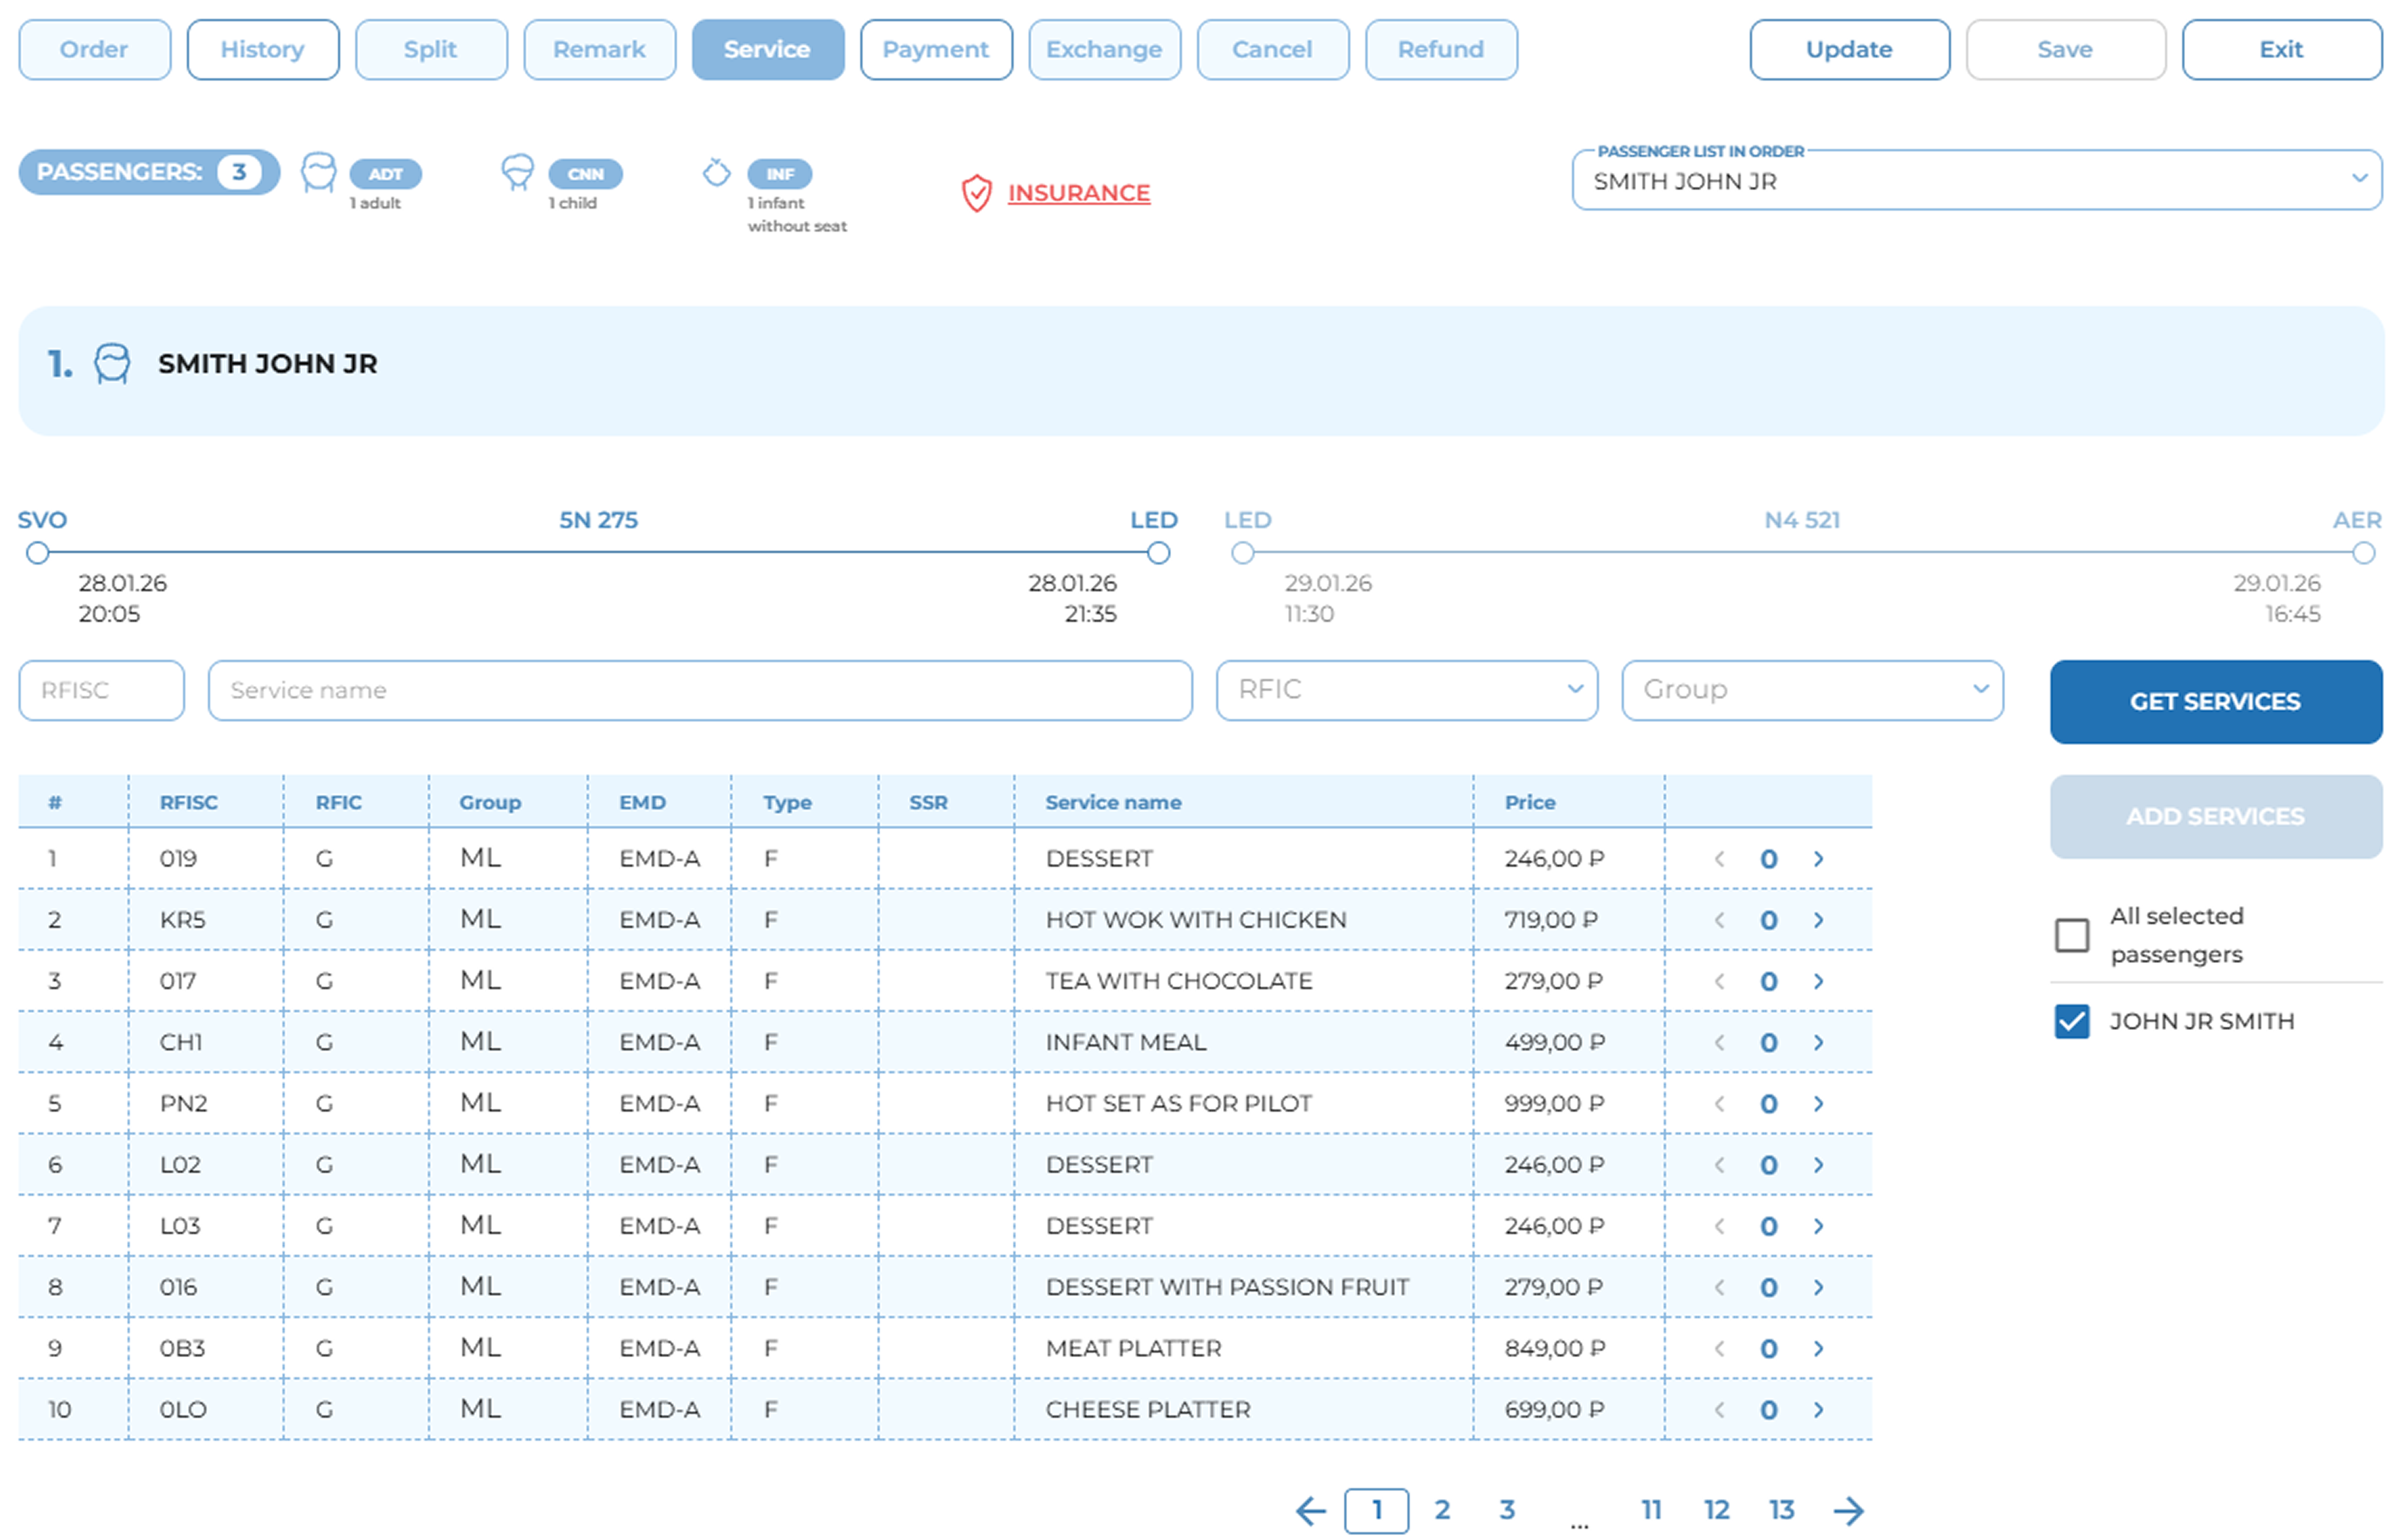Click the Service name search field

pos(699,690)
